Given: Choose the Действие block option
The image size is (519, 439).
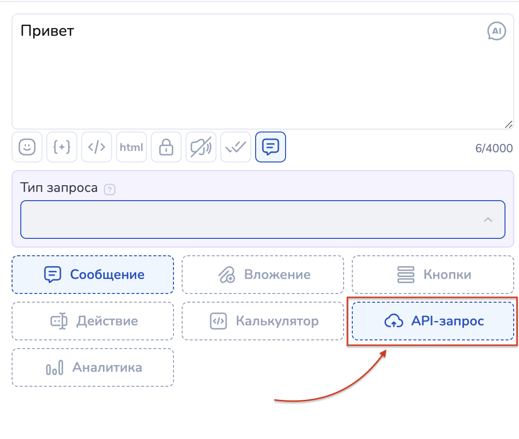Looking at the screenshot, I should click(x=93, y=321).
